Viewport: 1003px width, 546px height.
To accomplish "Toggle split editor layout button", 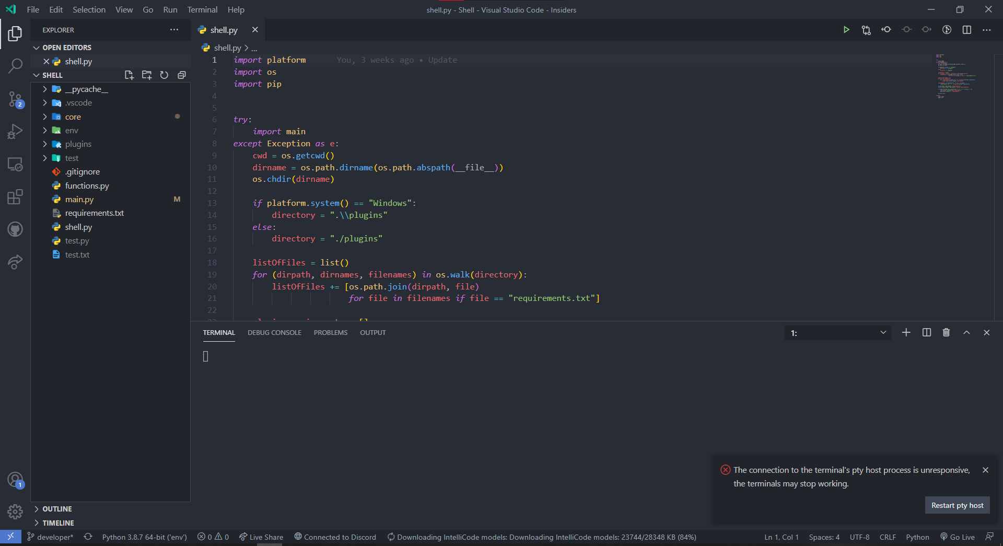I will (x=967, y=30).
